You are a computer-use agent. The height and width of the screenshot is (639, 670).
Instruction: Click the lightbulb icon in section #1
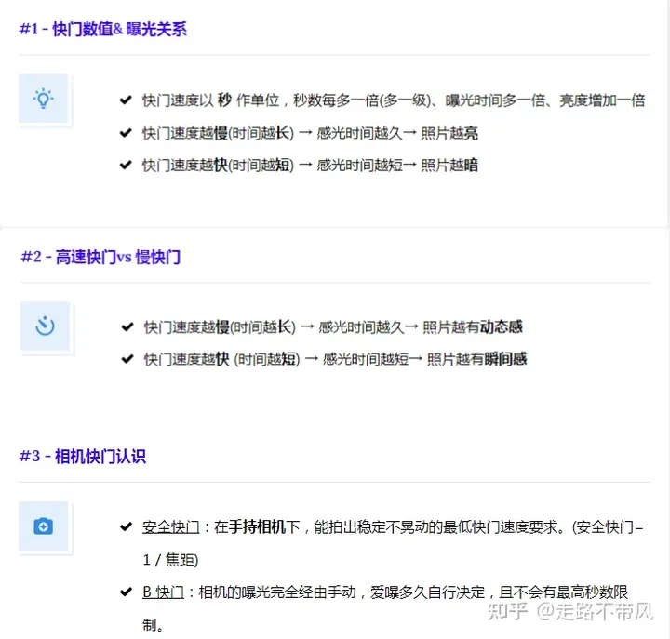tap(43, 99)
